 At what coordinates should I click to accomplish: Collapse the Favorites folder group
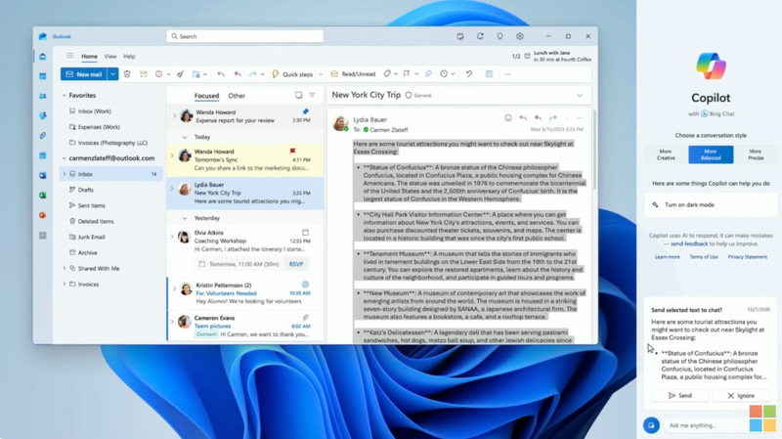point(64,95)
